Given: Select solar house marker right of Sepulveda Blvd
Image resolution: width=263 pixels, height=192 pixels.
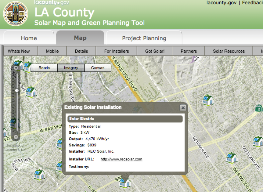Looking at the screenshot, I should 207,100.
